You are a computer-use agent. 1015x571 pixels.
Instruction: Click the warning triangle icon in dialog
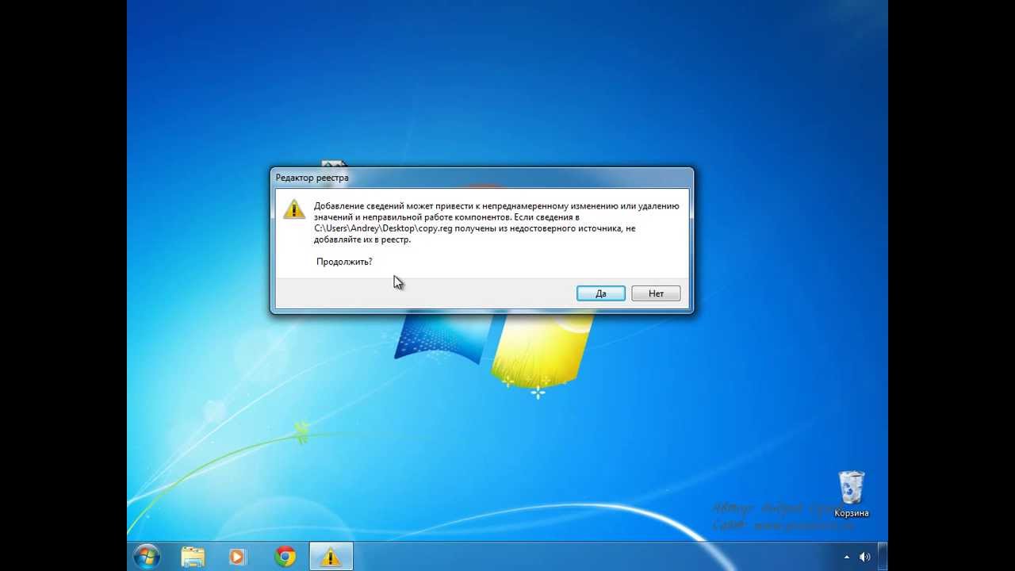click(x=293, y=209)
